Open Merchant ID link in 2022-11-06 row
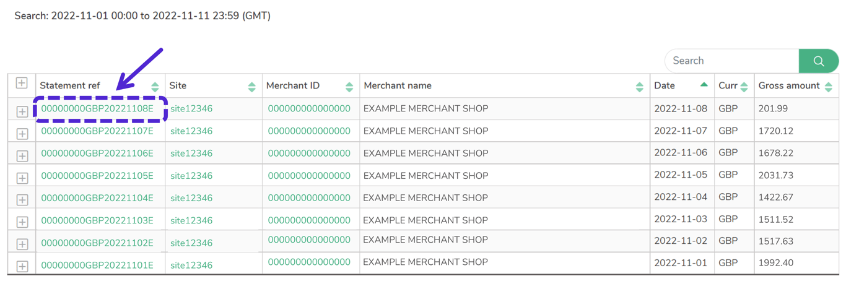The width and height of the screenshot is (846, 281). 309,153
